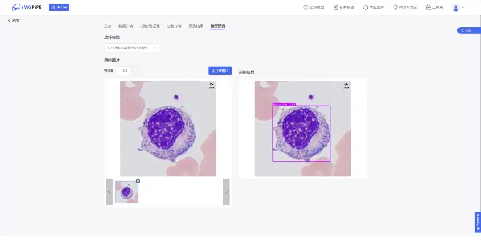
Task: Click the user avatar icon
Action: pyautogui.click(x=456, y=7)
